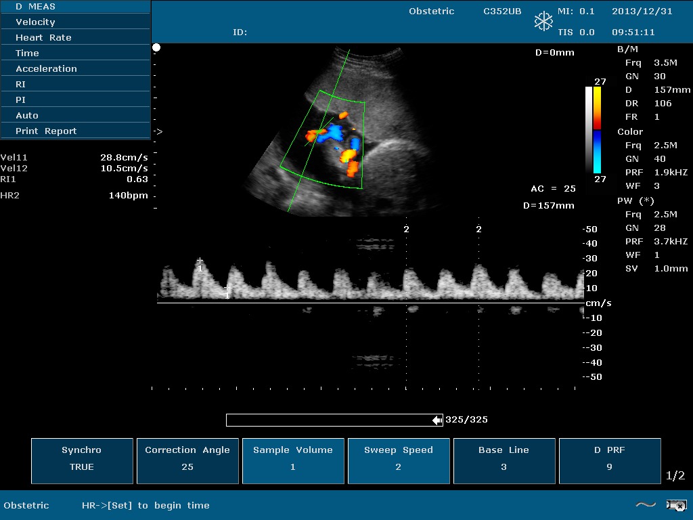Click the color Doppler velocity scale bar
Image resolution: width=693 pixels, height=520 pixels.
tap(597, 130)
